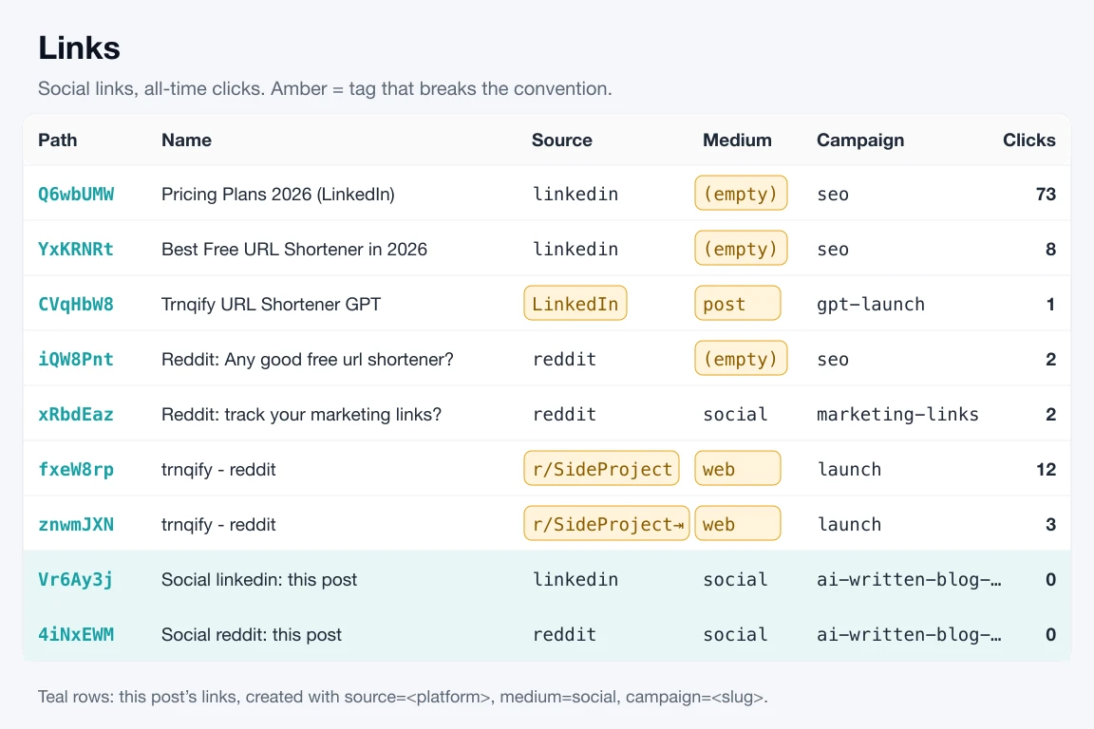Click the amber "r/SideProject⇥" tag in znwmJXN row
1094x729 pixels.
coord(606,524)
